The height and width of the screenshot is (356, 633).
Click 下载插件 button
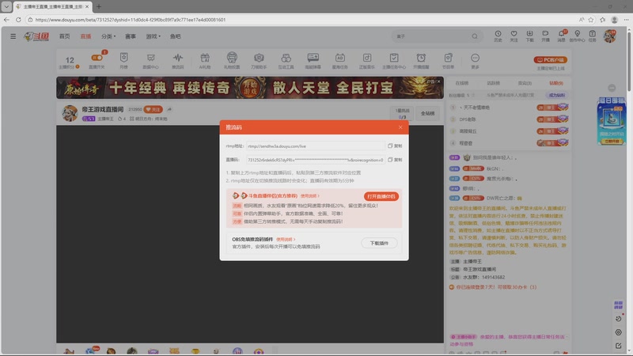click(x=379, y=243)
